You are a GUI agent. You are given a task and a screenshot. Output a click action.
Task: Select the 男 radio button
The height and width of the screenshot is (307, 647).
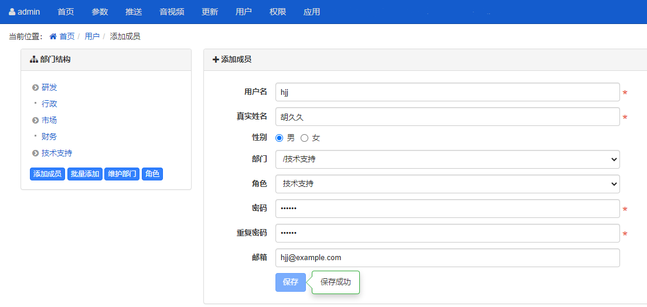(280, 138)
